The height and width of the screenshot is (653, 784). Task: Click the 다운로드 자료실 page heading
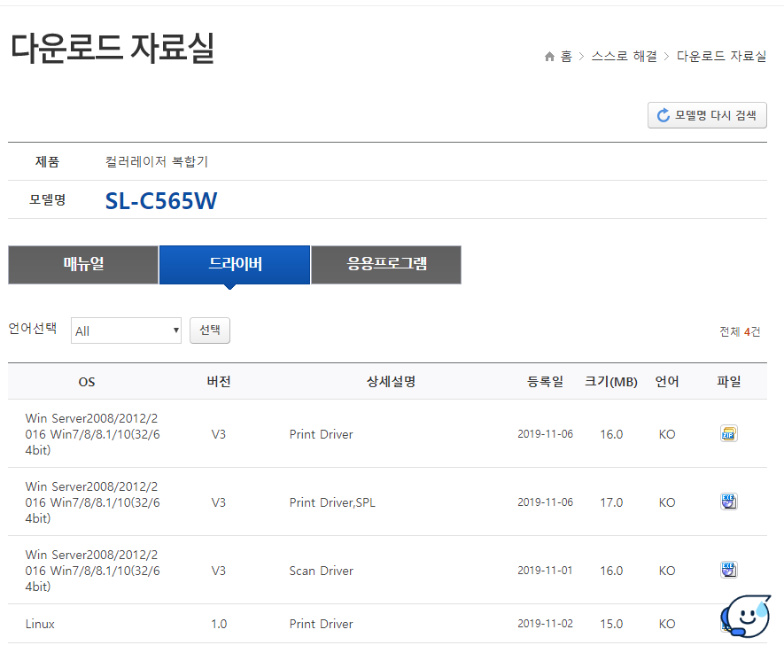(113, 48)
